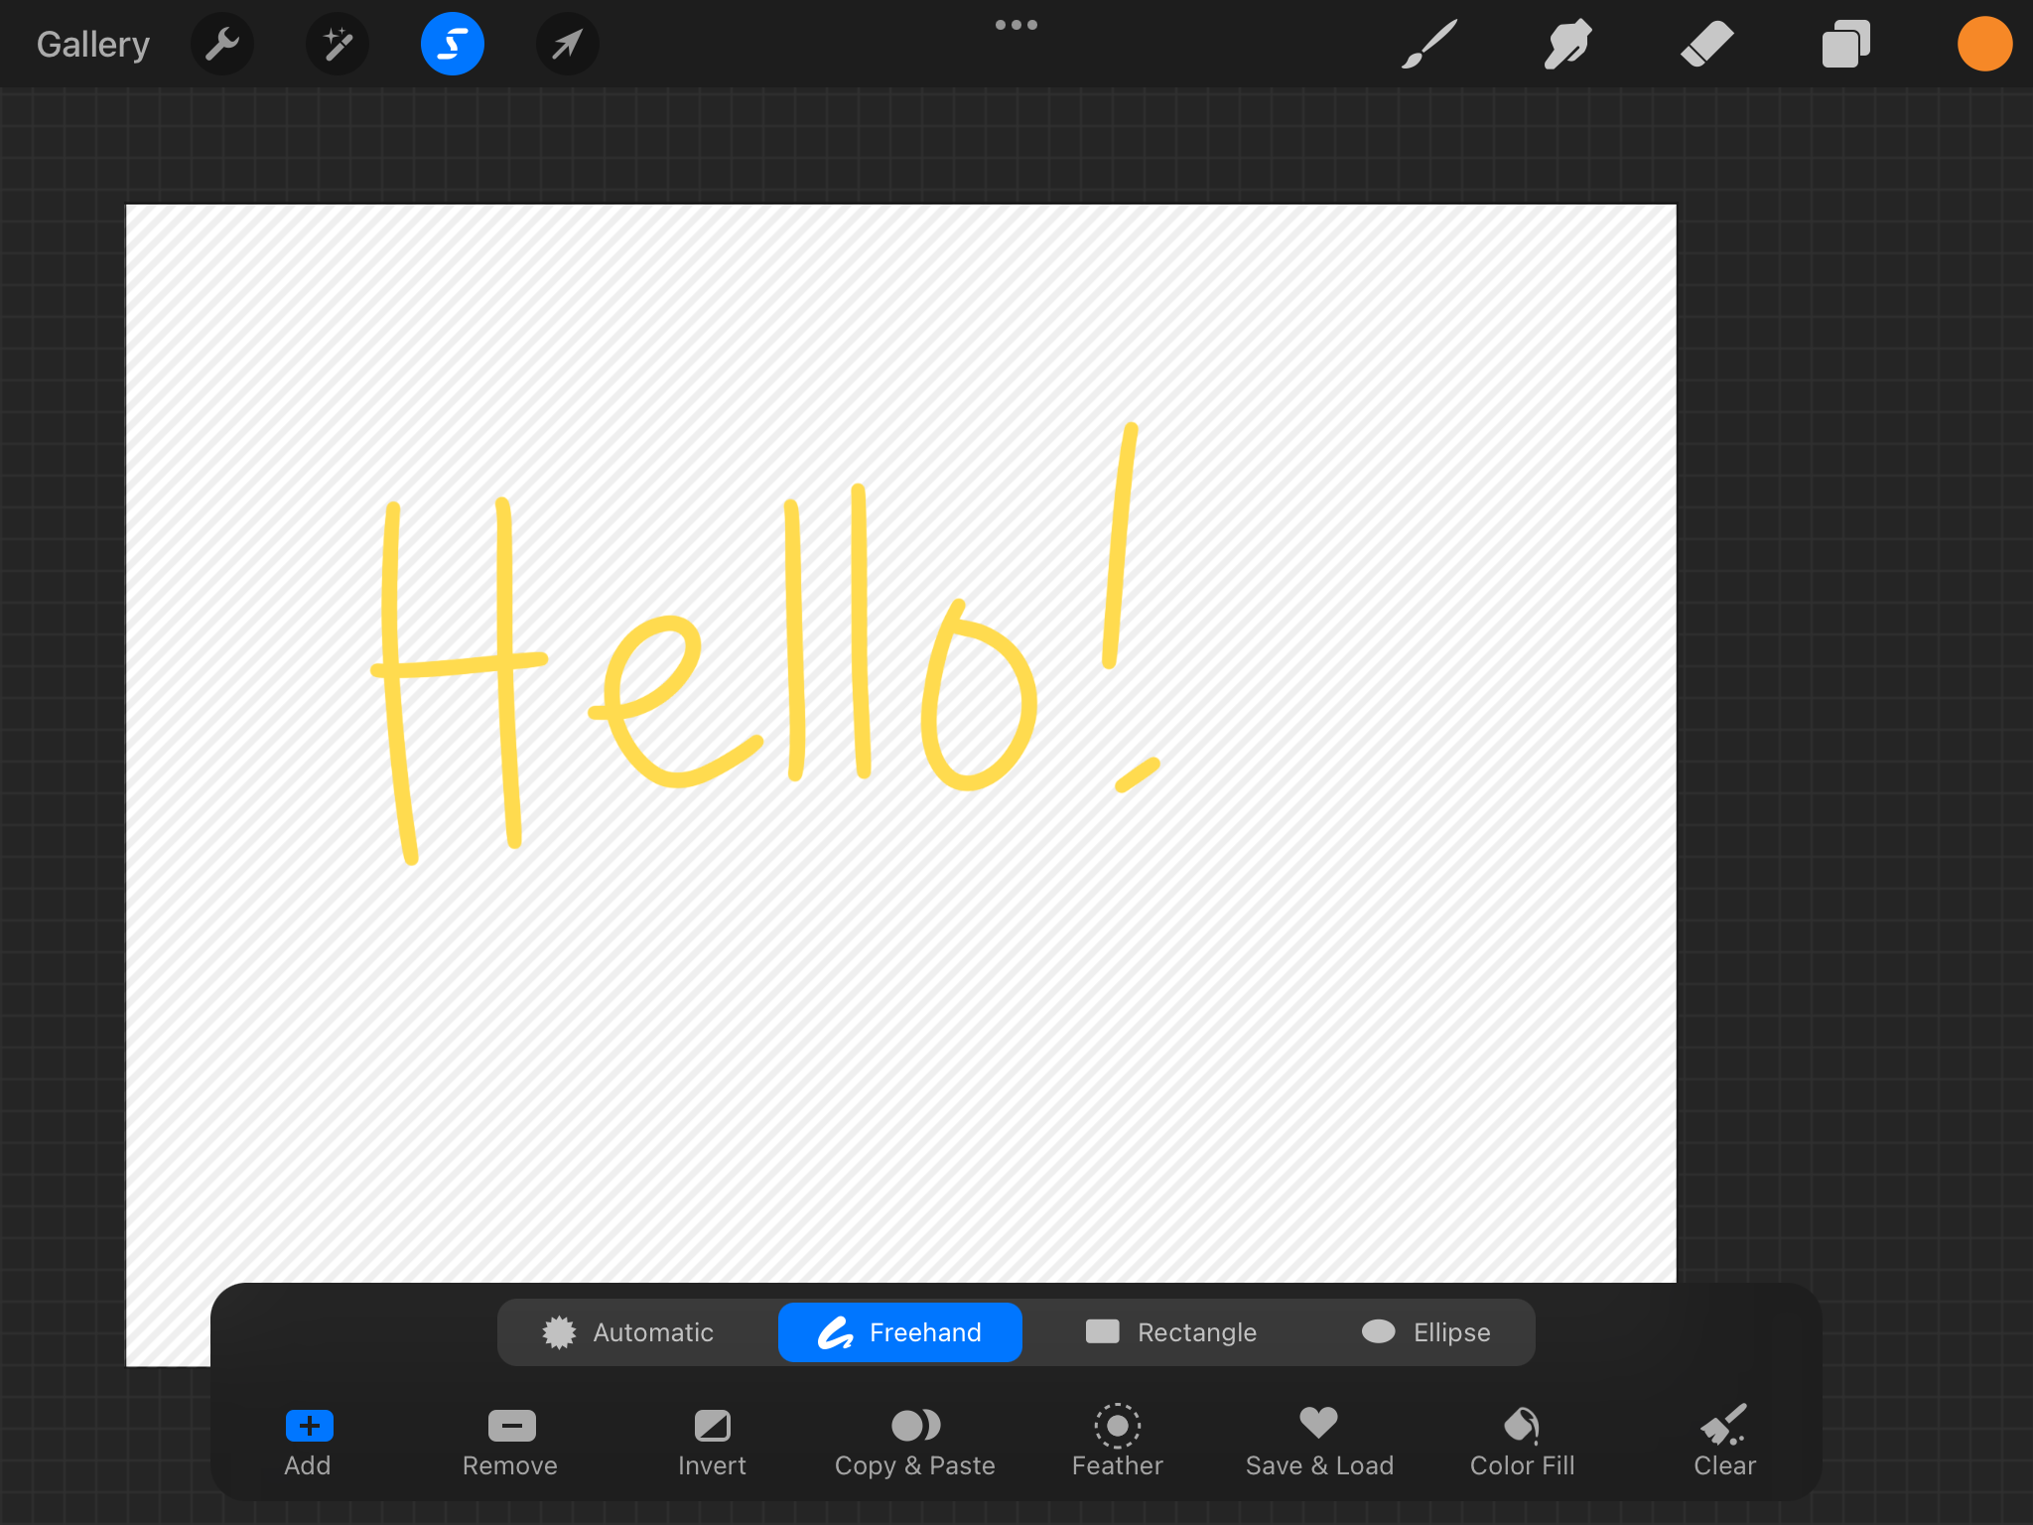Open the Adjustments magic wand menu
2033x1525 pixels.
coord(338,45)
